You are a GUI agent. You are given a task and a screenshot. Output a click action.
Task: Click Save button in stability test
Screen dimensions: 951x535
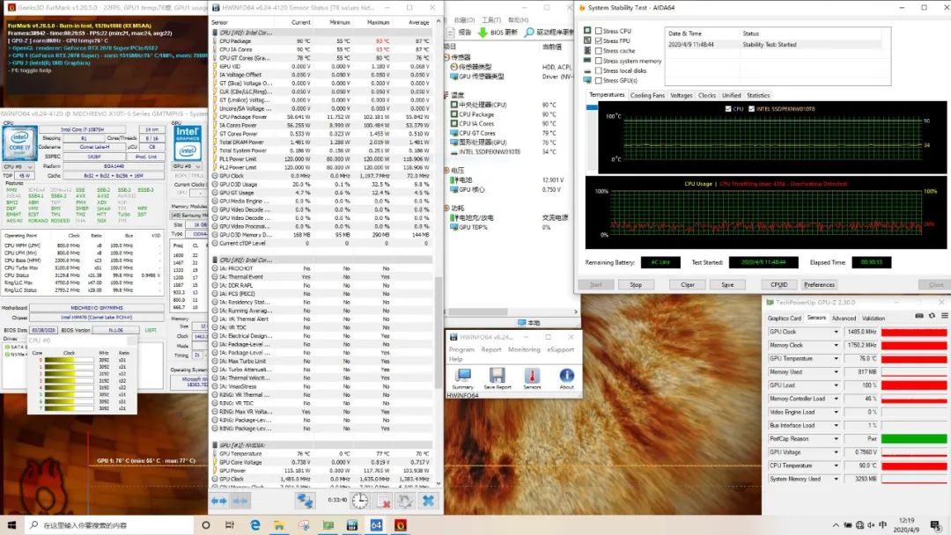click(x=727, y=284)
